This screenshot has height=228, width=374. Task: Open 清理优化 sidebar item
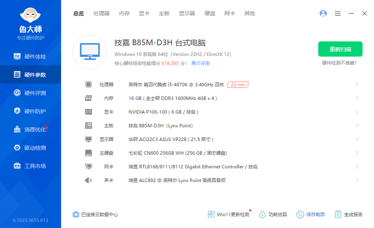[x=30, y=129]
